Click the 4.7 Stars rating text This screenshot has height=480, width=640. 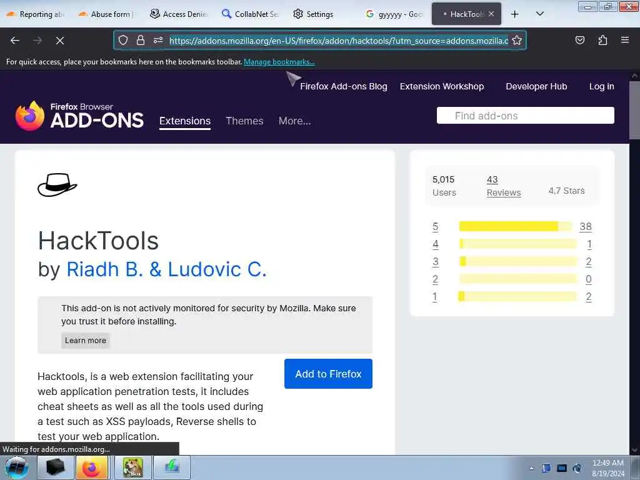pyautogui.click(x=566, y=191)
